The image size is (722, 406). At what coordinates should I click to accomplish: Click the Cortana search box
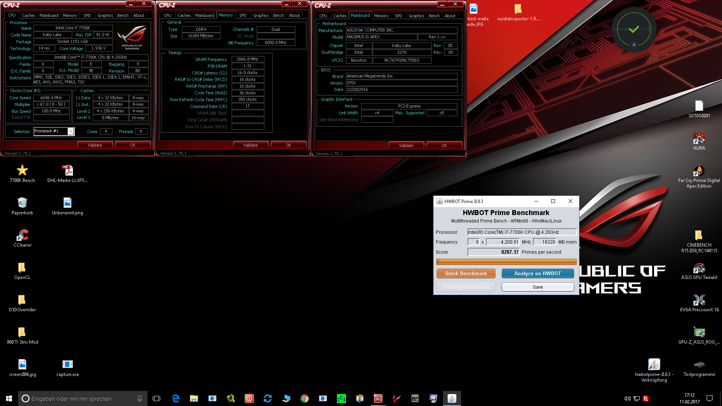tap(82, 398)
